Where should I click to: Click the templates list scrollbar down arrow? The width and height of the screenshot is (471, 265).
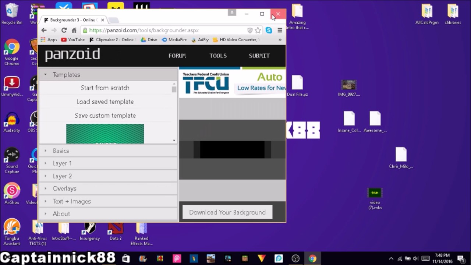[174, 140]
